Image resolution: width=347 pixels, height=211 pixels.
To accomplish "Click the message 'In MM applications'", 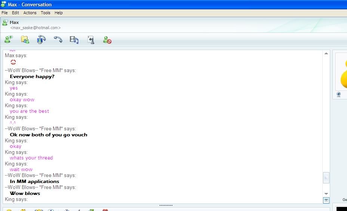I will 34,181.
